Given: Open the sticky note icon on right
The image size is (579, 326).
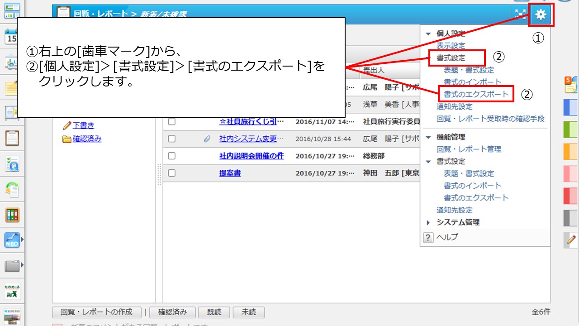Looking at the screenshot, I should 570,84.
